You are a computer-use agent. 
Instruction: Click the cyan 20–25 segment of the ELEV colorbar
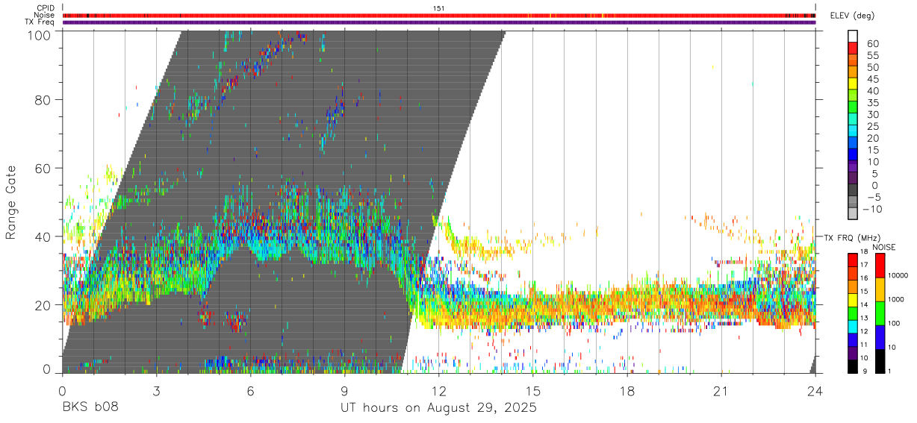coord(854,131)
